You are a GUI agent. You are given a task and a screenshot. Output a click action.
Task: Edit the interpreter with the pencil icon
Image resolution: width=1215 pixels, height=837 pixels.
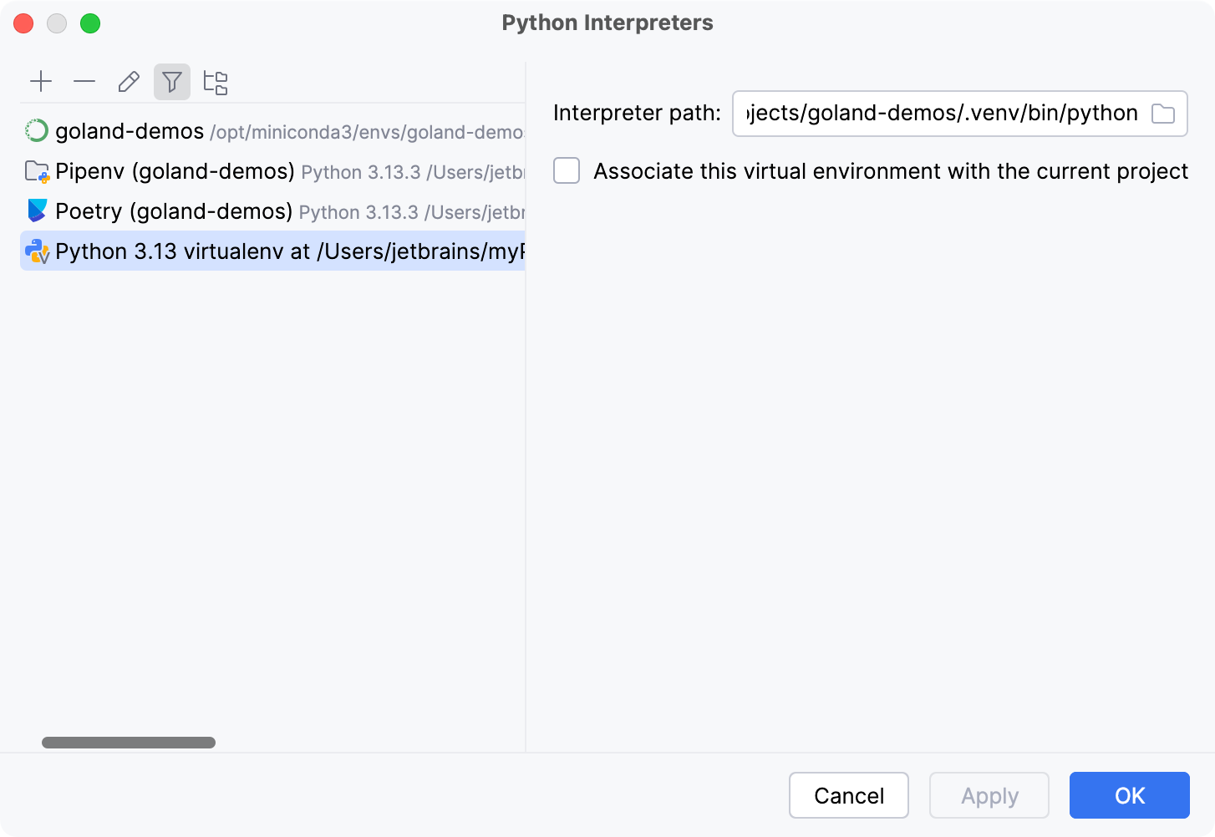128,81
